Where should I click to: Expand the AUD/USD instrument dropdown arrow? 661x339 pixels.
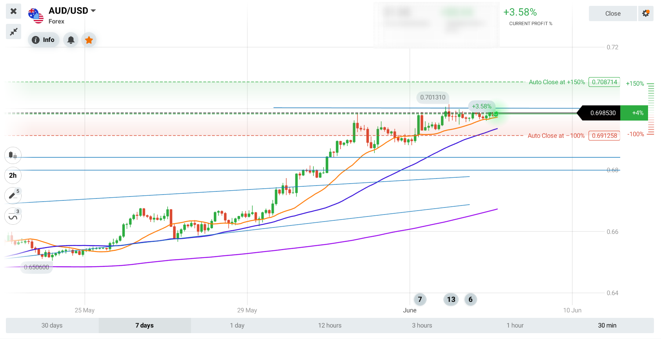93,11
